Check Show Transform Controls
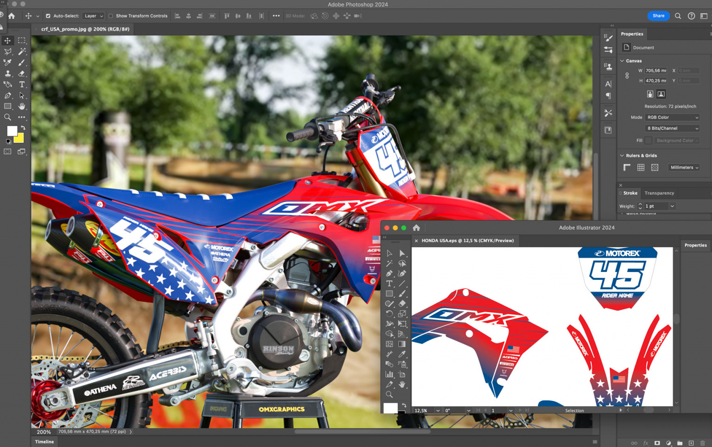 (110, 15)
